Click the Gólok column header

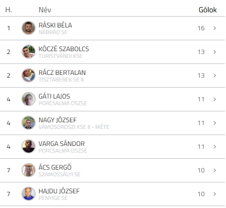207,10
